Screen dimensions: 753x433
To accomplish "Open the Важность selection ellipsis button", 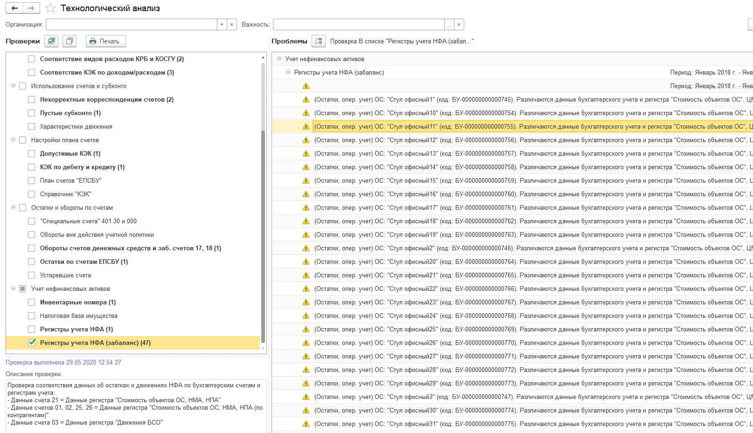I will click(x=449, y=24).
